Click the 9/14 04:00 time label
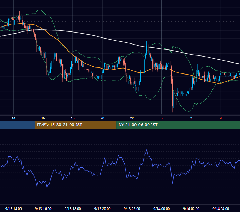Image resolution: width=240 pixels, height=212 pixels. pos(221,208)
